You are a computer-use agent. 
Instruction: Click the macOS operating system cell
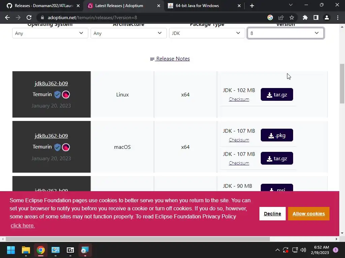[122, 147]
